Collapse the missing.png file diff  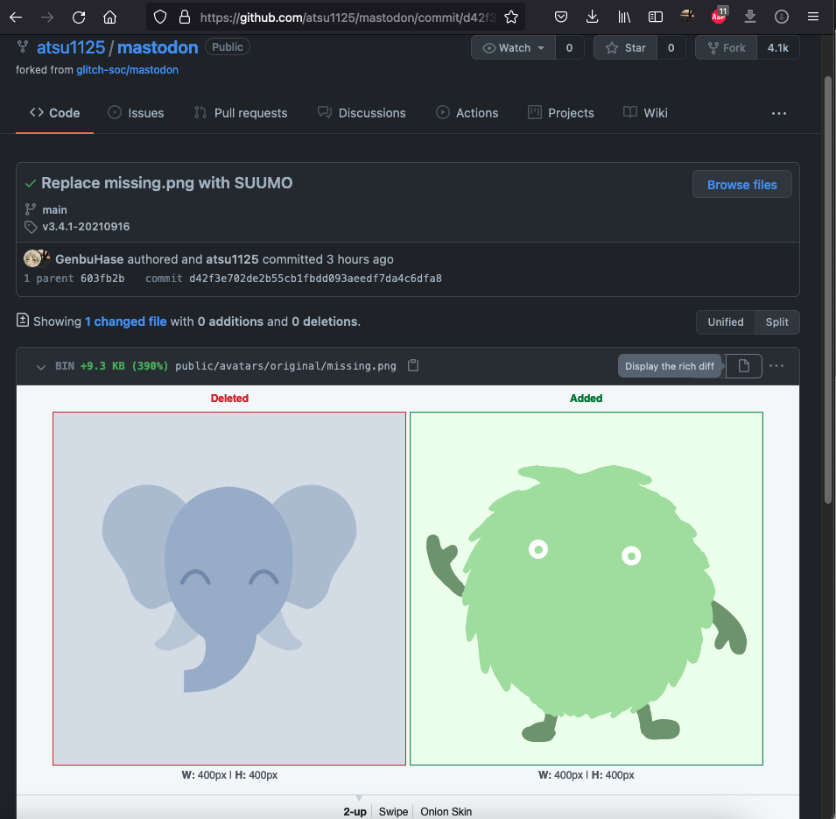pyautogui.click(x=41, y=366)
